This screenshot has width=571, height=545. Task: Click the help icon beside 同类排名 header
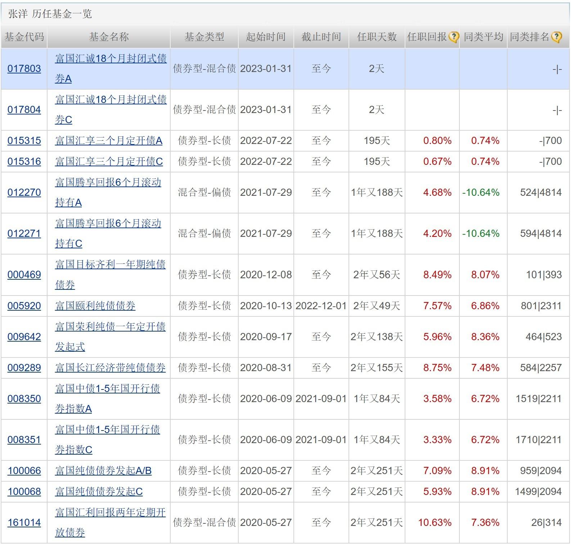coord(556,37)
